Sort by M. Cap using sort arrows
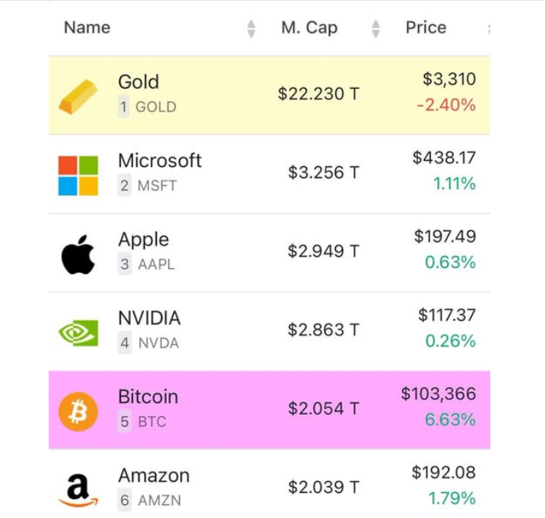The height and width of the screenshot is (518, 545). pyautogui.click(x=375, y=29)
